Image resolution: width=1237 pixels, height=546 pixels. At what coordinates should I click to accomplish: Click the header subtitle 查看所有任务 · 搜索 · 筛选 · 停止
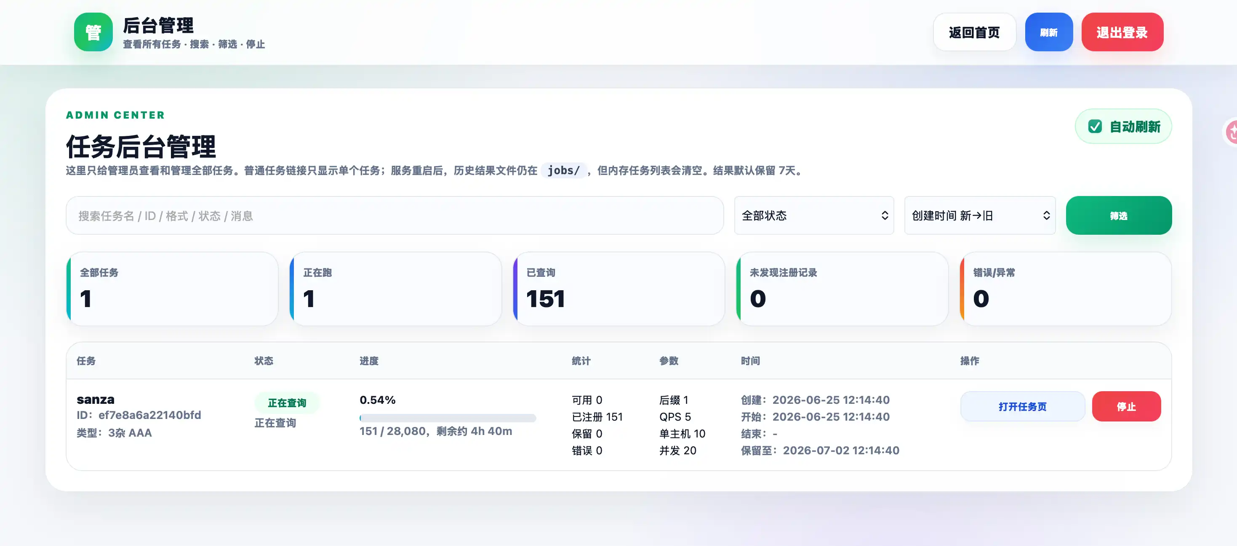[x=194, y=44]
